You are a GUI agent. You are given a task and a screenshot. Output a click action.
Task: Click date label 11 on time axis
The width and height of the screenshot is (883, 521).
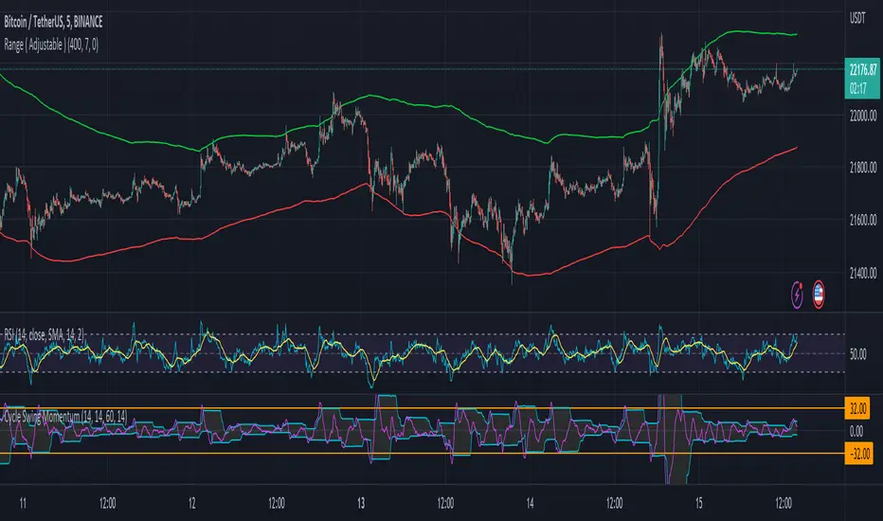[23, 503]
